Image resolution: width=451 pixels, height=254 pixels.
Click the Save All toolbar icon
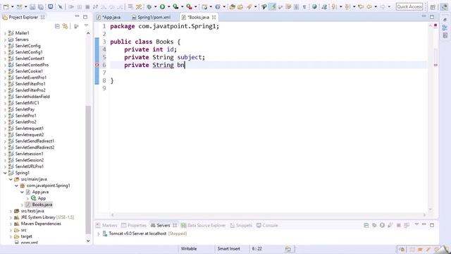coord(41,6)
